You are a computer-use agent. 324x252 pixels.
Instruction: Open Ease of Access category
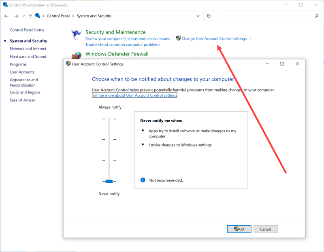[22, 100]
